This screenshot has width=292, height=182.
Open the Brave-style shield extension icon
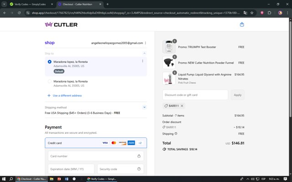262,13
